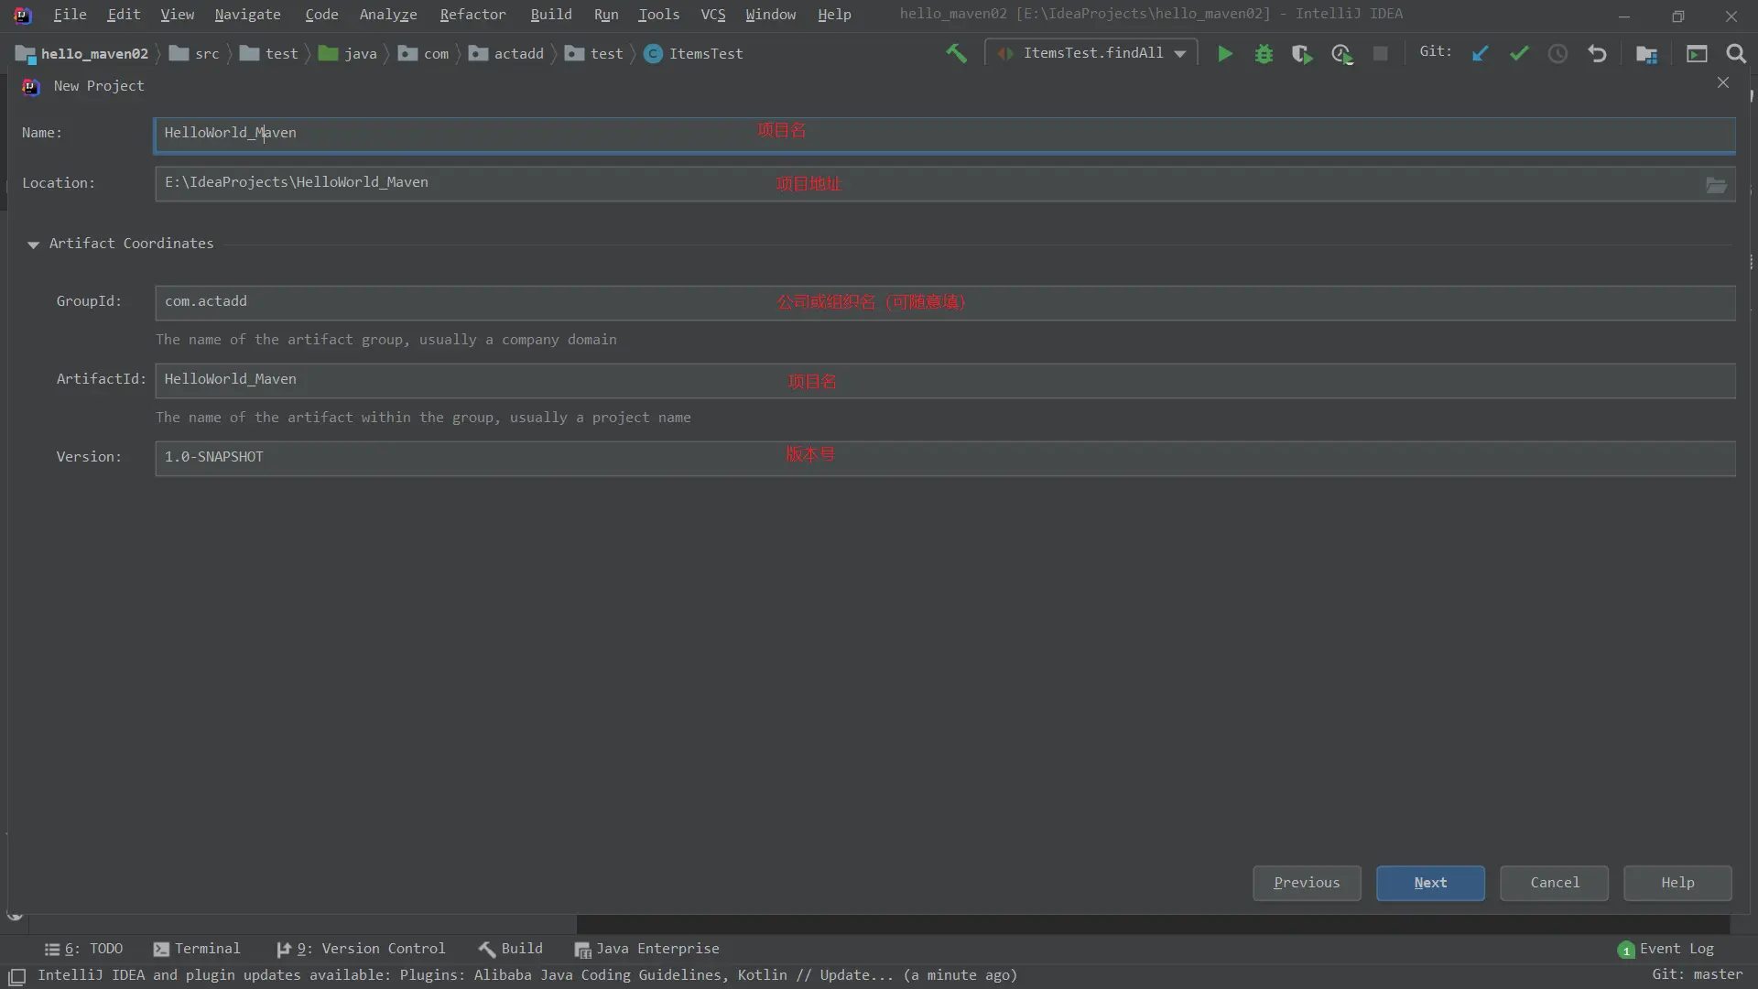This screenshot has height=989, width=1758.
Task: Browse for project location folder icon
Action: coord(1716,185)
